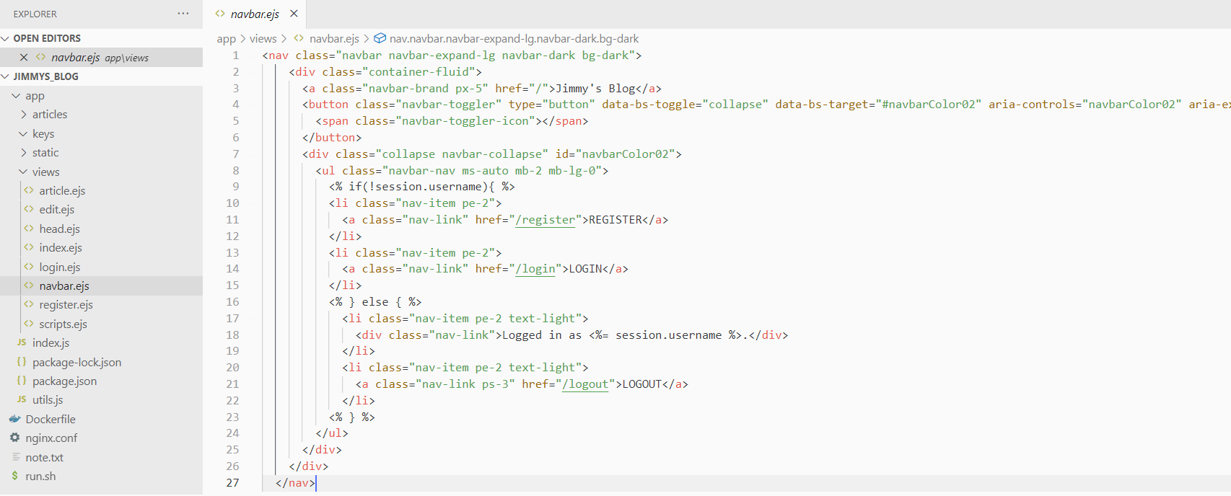The height and width of the screenshot is (496, 1231).
Task: Collapse the views folder
Action: (24, 172)
